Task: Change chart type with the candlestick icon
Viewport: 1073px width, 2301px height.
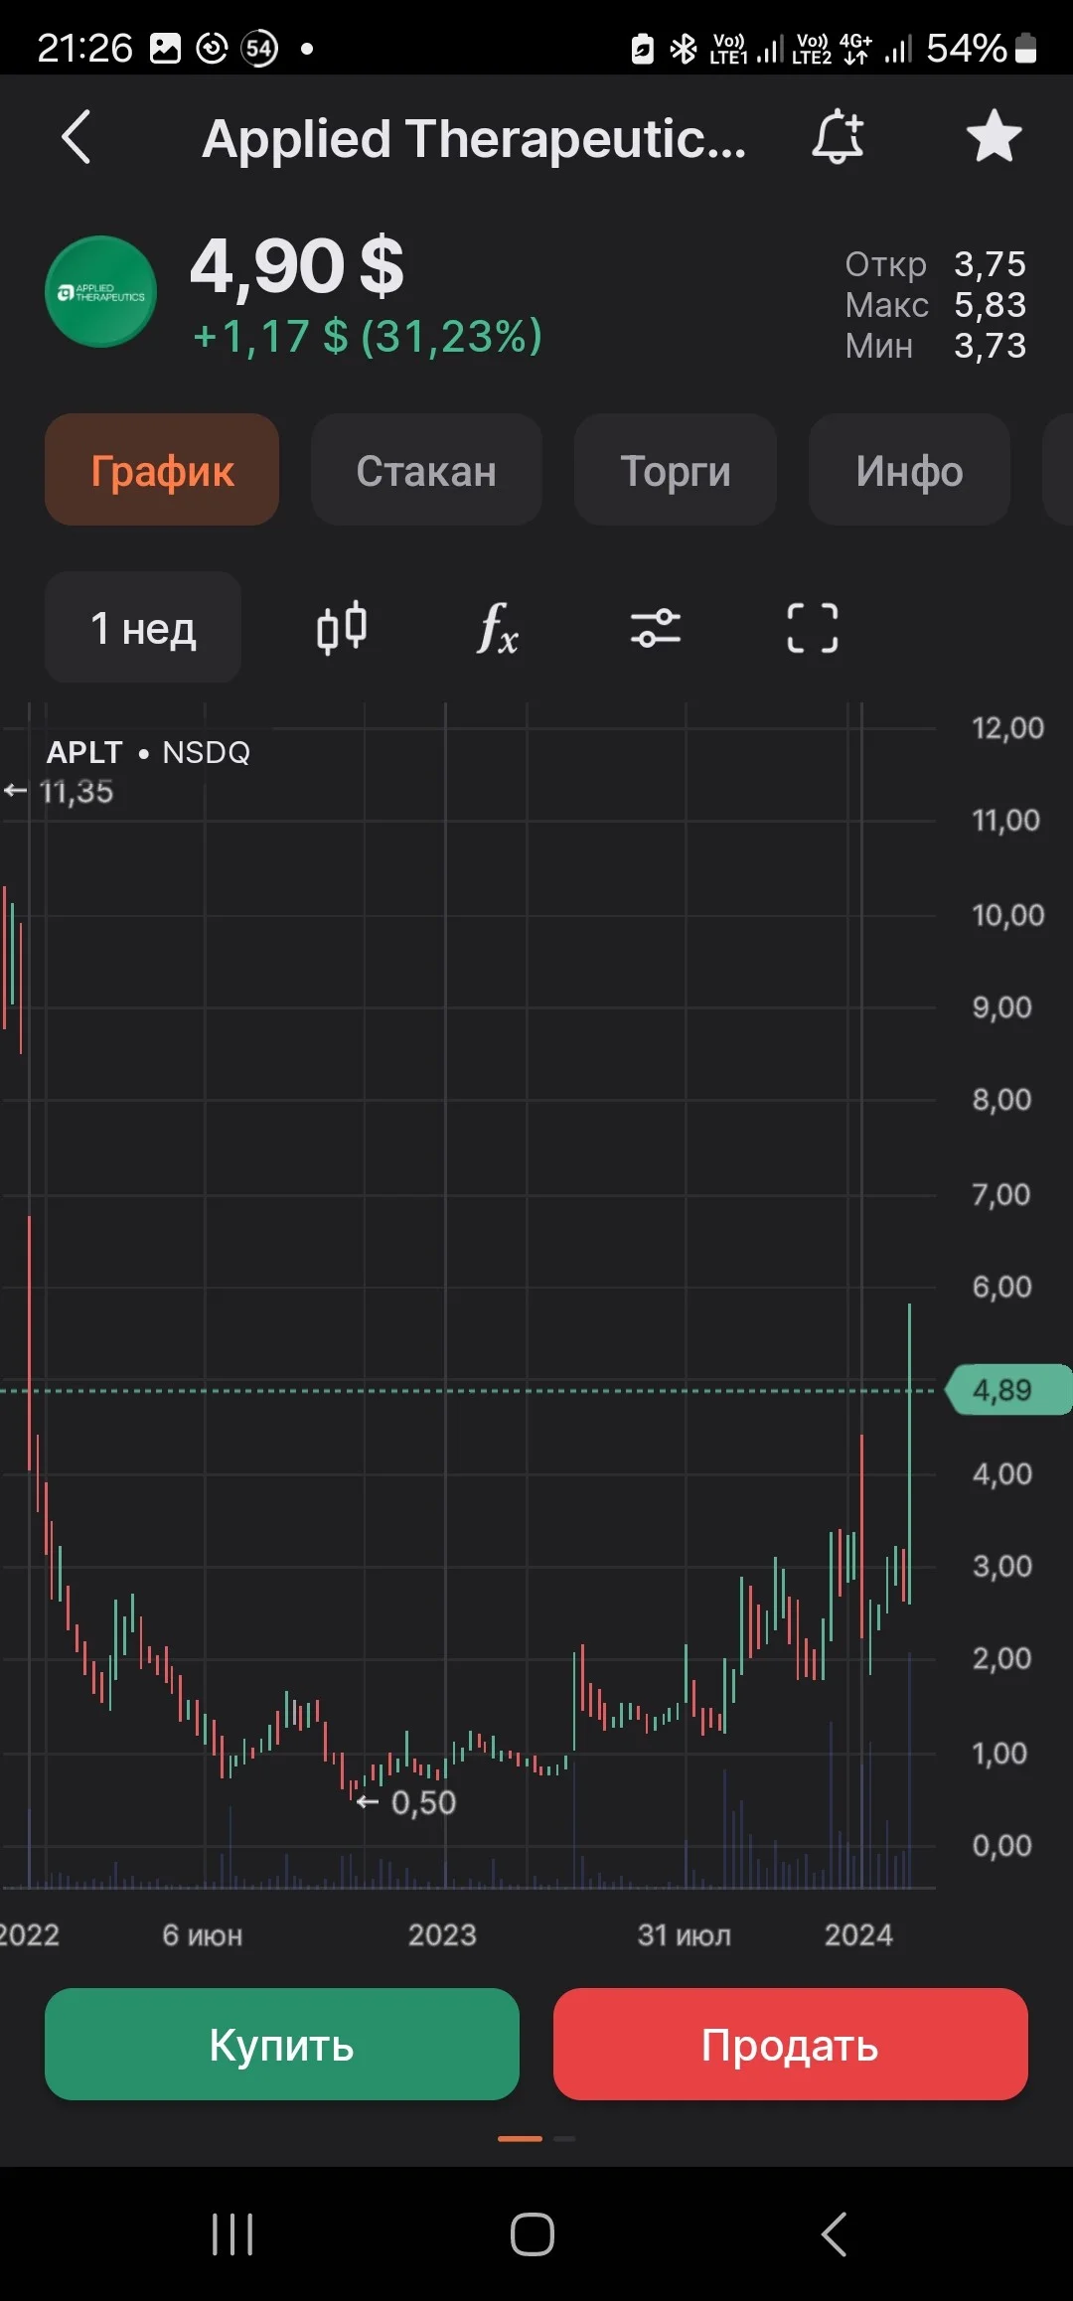Action: tap(342, 628)
